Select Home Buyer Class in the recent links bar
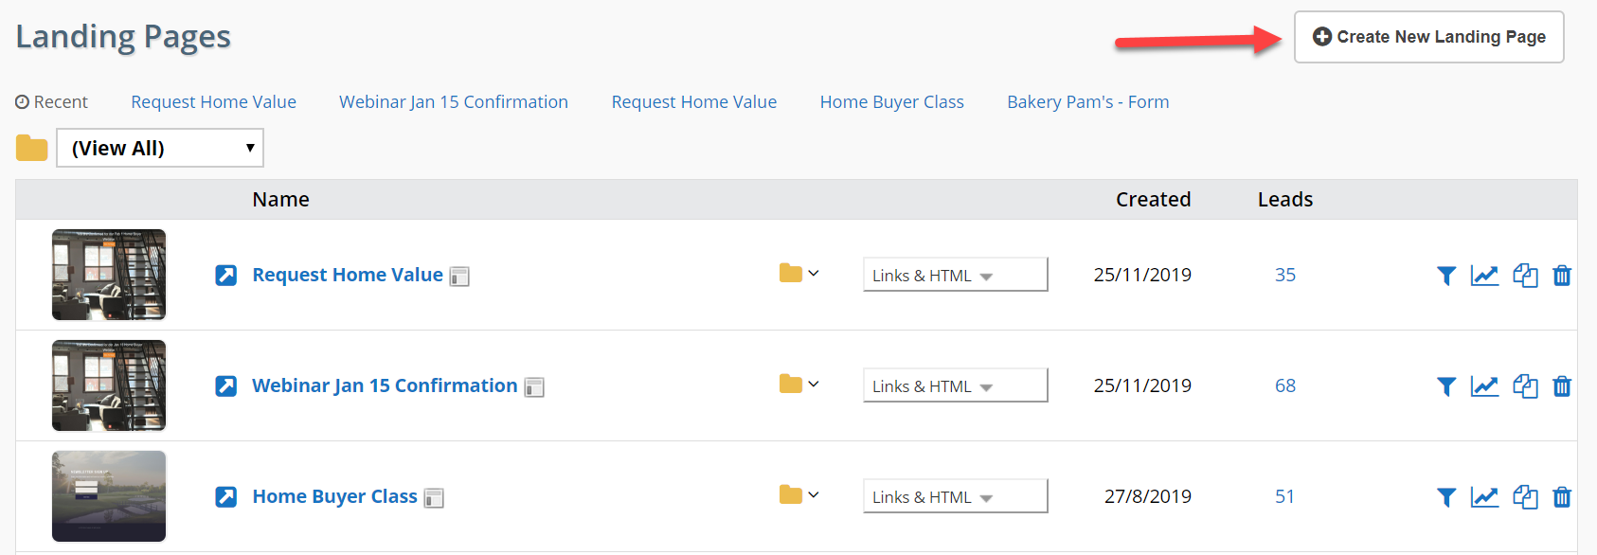1597x555 pixels. [891, 101]
